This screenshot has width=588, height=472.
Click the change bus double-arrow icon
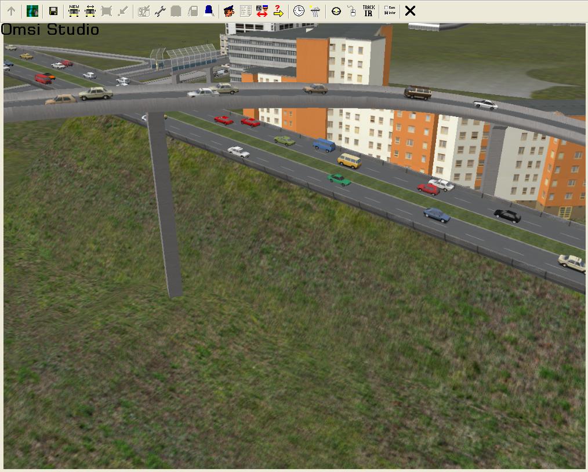click(x=90, y=11)
